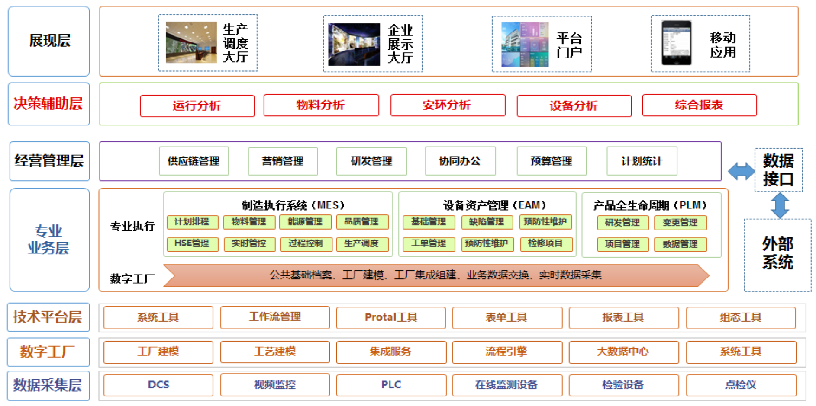Click the 工厂建模 box
This screenshot has width=816, height=406.
click(x=158, y=352)
